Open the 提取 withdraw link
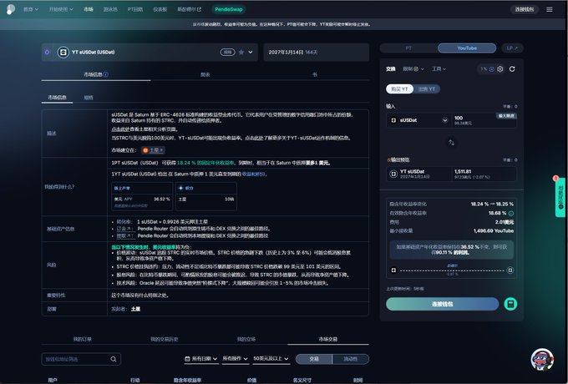The height and width of the screenshot is (384, 568). point(124,235)
